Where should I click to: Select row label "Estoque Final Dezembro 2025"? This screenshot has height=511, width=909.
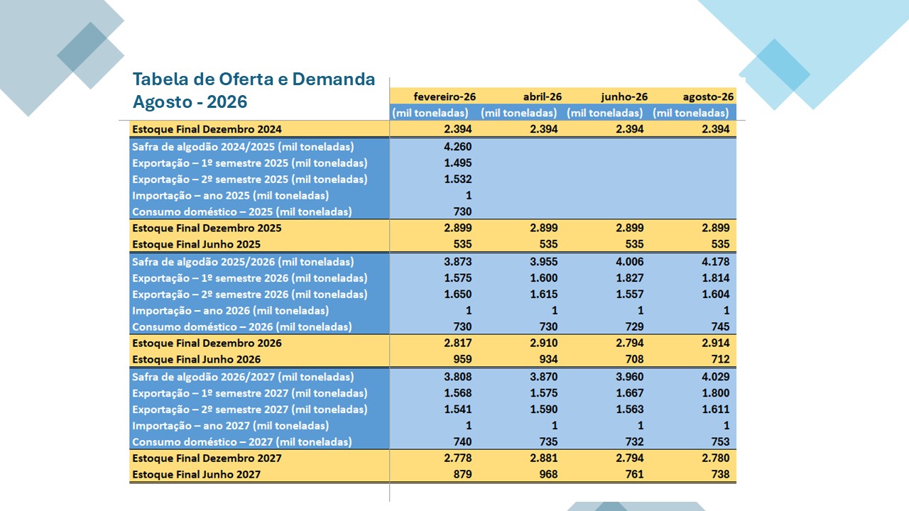click(207, 229)
